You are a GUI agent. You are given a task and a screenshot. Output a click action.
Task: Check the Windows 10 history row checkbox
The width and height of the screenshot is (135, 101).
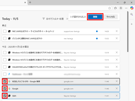(5, 60)
